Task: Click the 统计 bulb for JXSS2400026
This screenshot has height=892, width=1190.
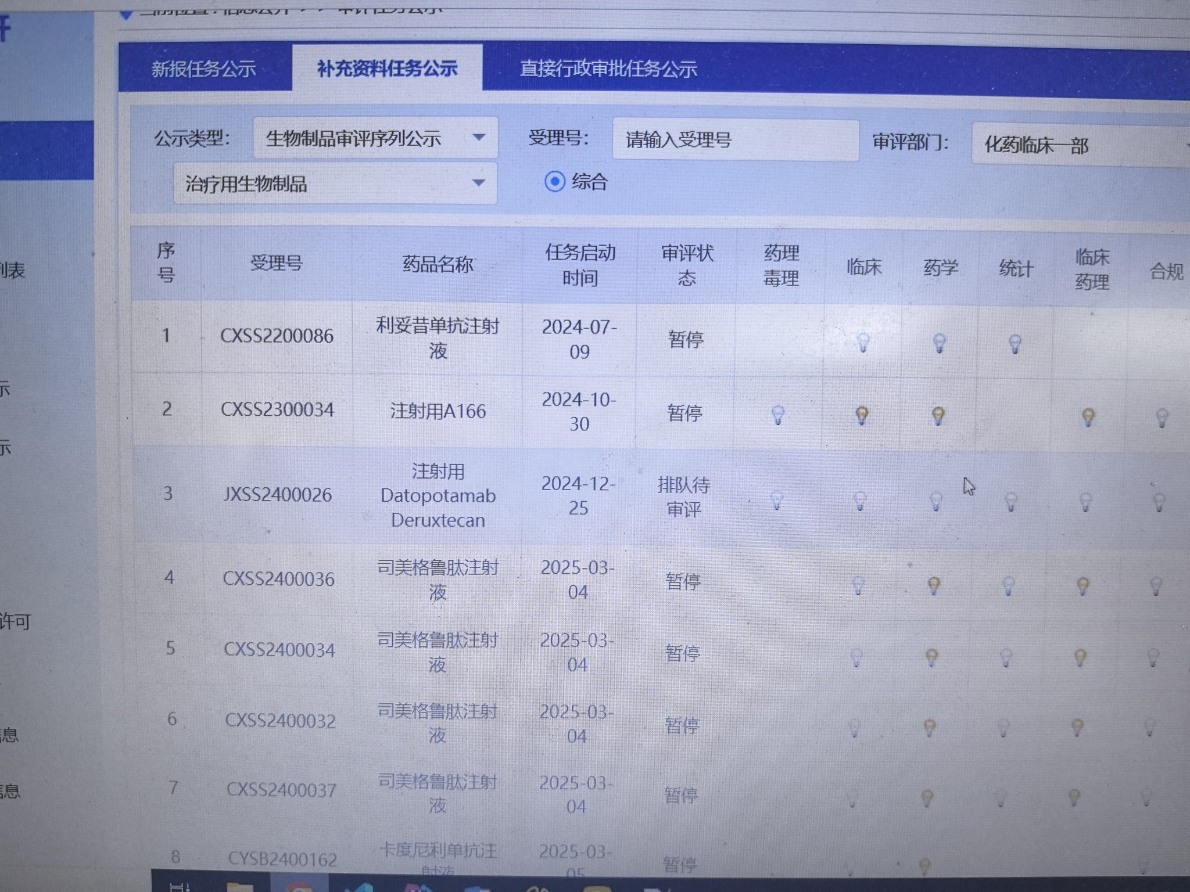Action: pyautogui.click(x=1011, y=502)
